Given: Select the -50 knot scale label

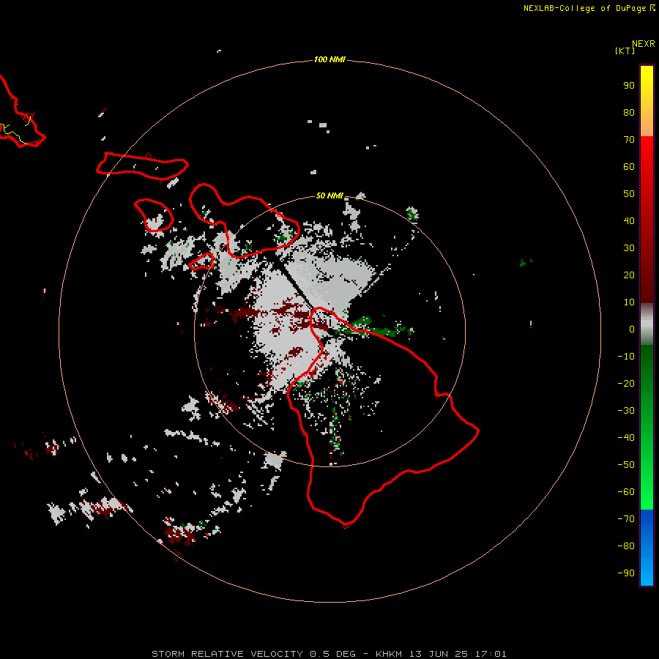Looking at the screenshot, I should coord(626,465).
